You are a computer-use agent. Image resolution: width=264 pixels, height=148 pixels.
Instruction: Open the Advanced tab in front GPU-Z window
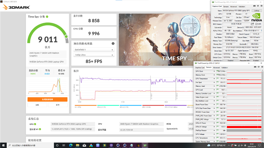pyautogui.click(x=216, y=67)
